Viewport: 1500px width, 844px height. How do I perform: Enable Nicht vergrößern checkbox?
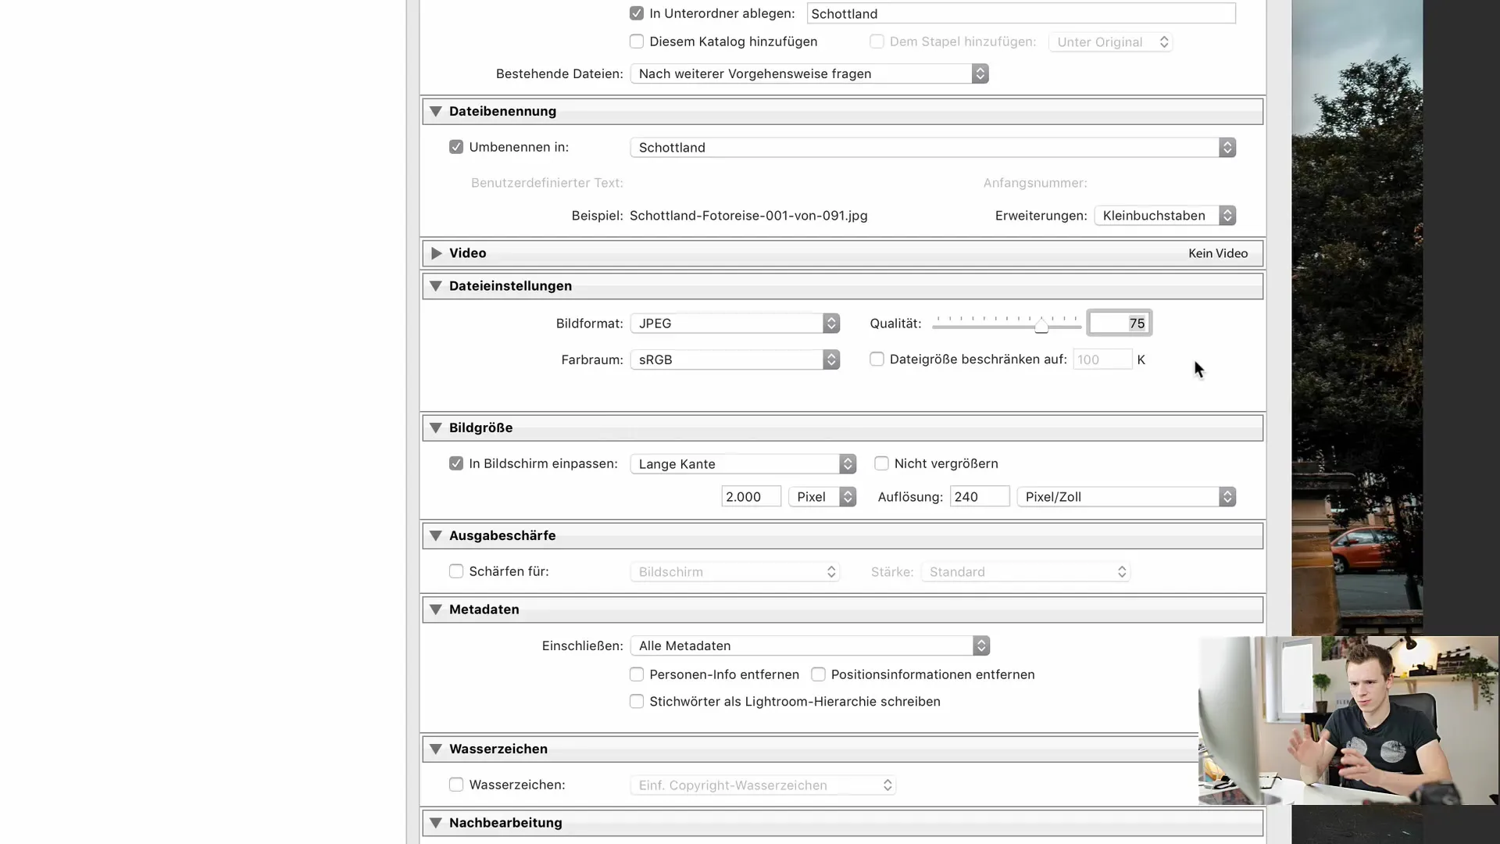pos(881,463)
